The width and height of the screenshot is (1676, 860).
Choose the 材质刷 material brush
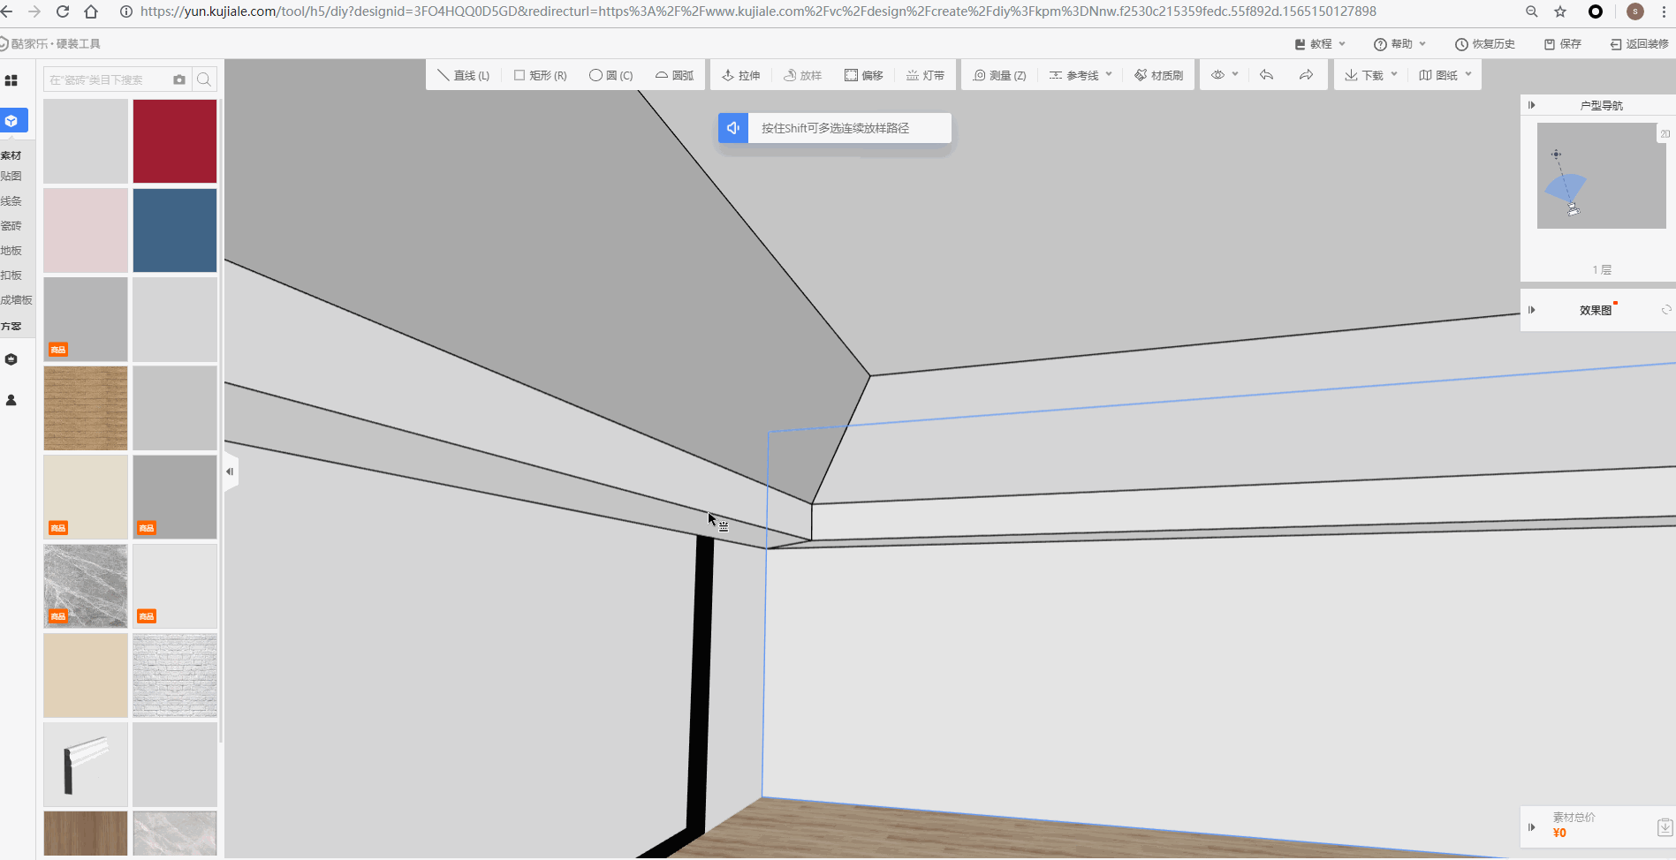(1158, 76)
